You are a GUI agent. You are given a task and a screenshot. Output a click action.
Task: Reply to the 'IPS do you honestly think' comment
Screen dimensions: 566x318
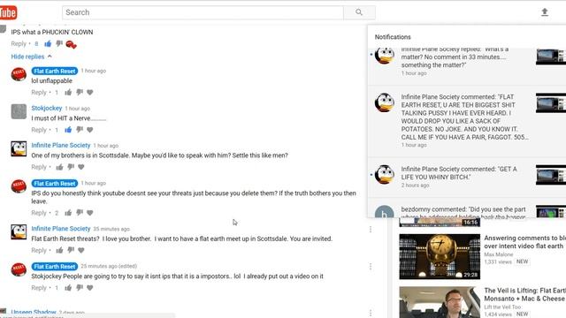[39, 213]
